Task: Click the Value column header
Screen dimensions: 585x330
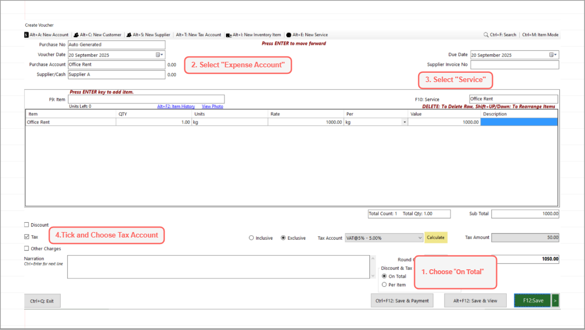Action: pyautogui.click(x=444, y=114)
